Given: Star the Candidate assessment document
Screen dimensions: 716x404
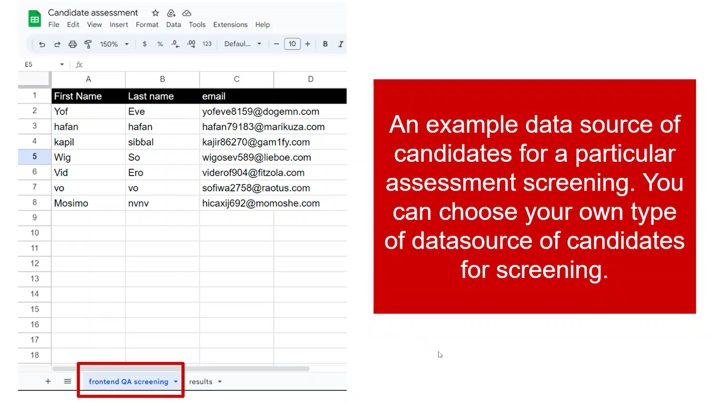Looking at the screenshot, I should point(155,13).
